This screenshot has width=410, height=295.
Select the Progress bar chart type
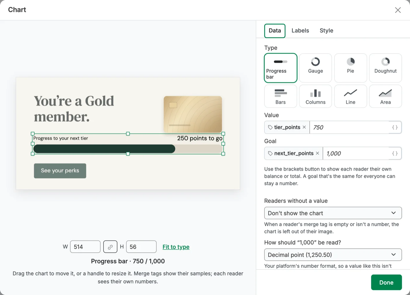tap(281, 68)
